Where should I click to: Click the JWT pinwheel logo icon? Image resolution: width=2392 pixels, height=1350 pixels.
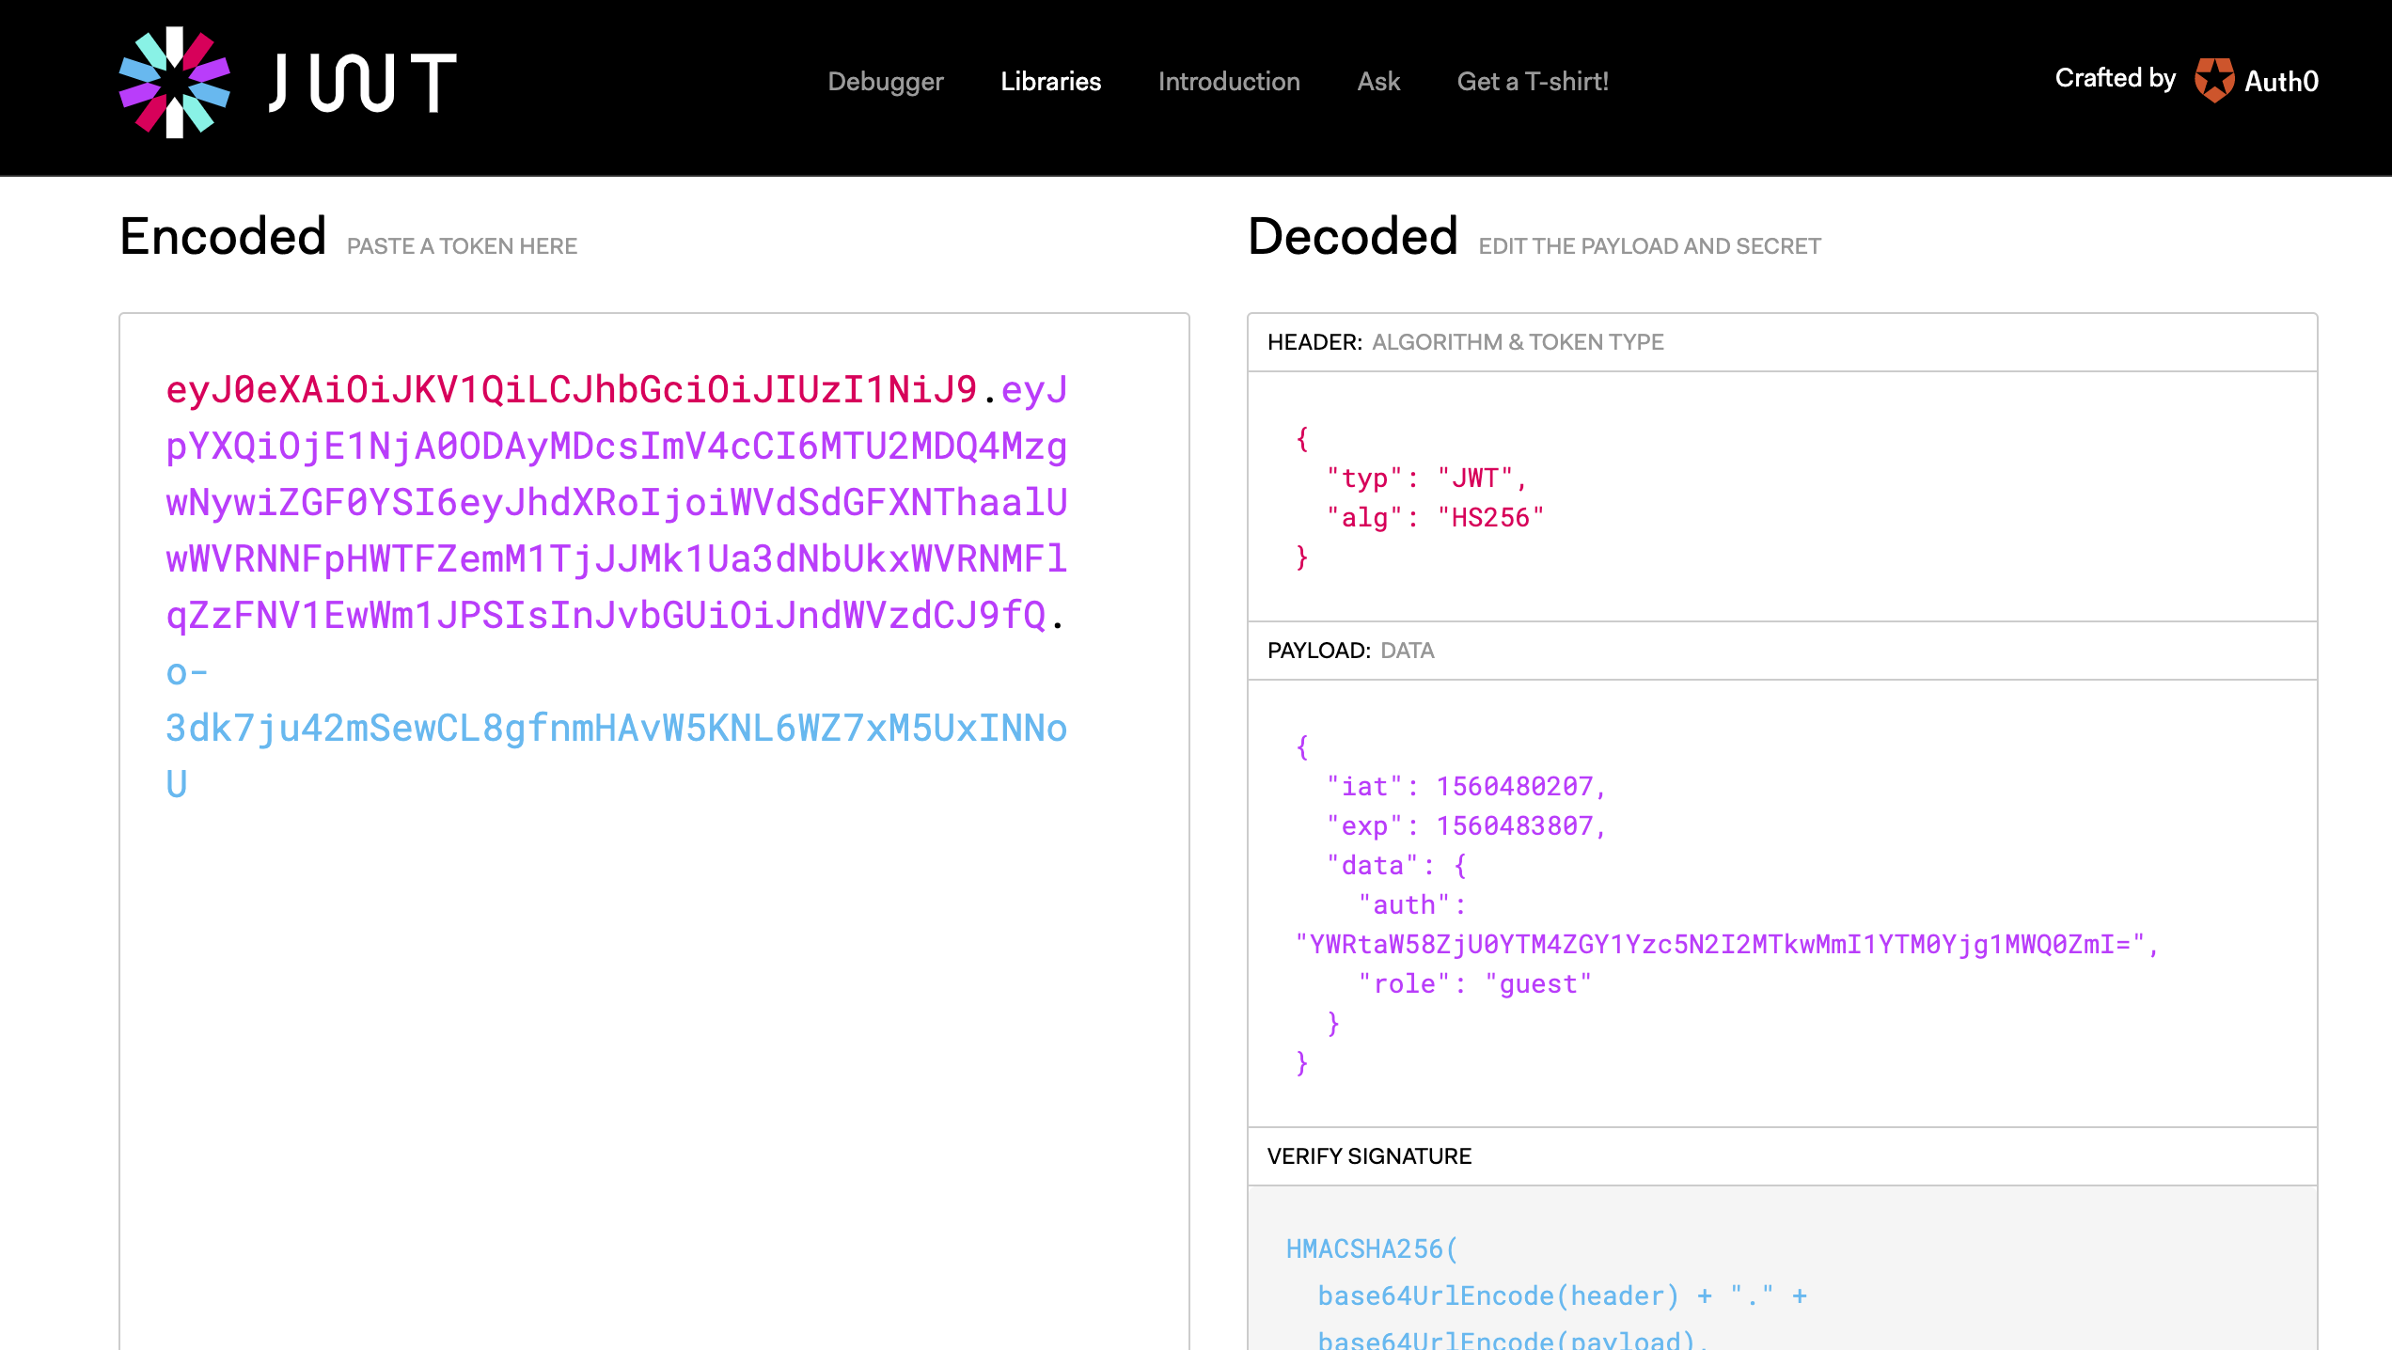tap(175, 83)
